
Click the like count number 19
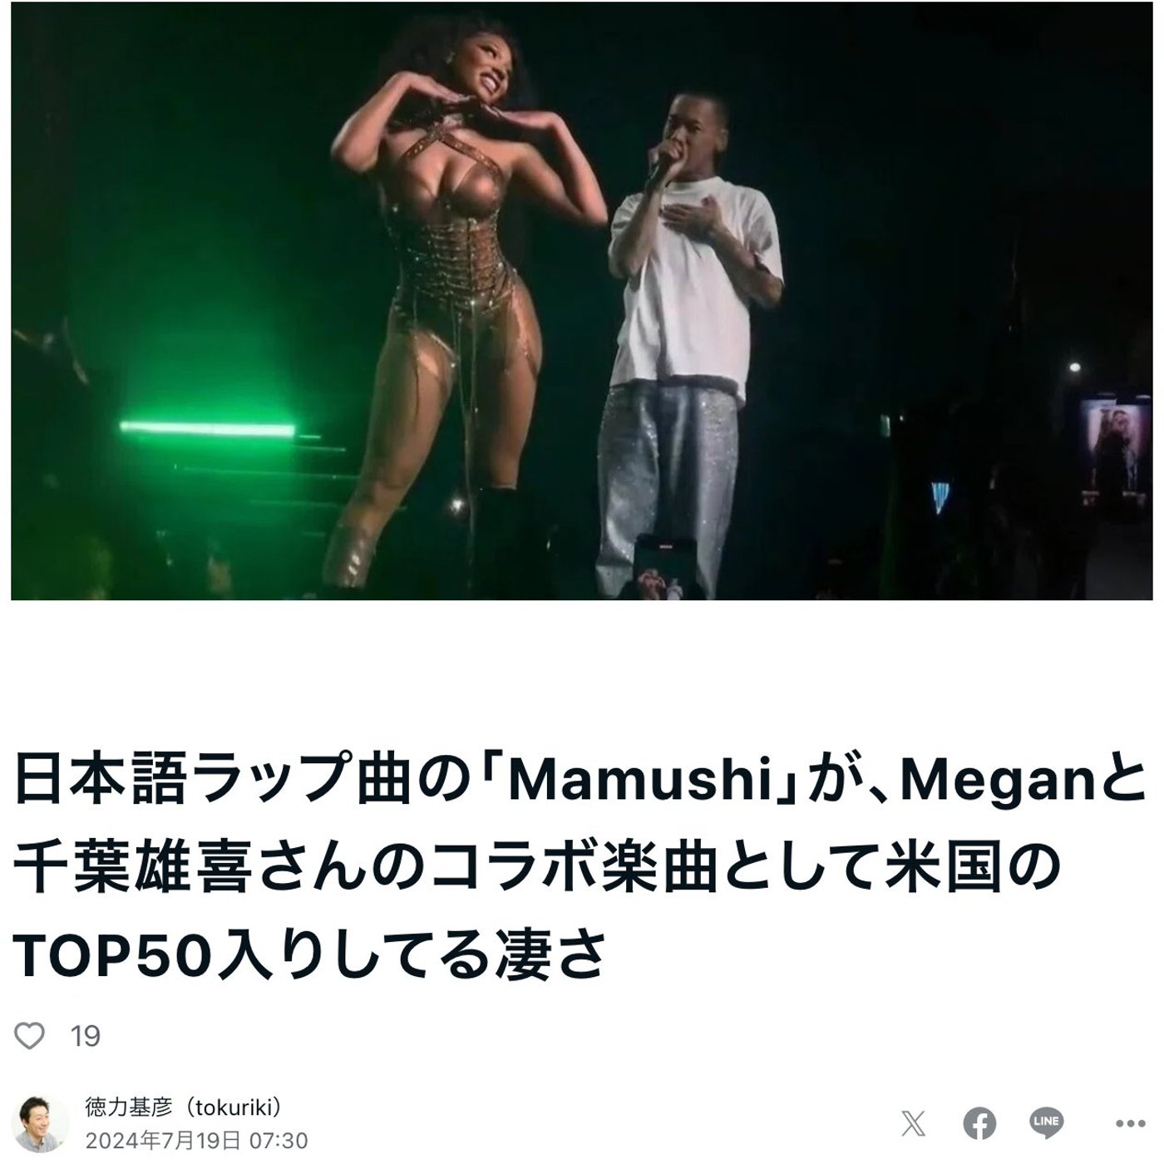[86, 1036]
